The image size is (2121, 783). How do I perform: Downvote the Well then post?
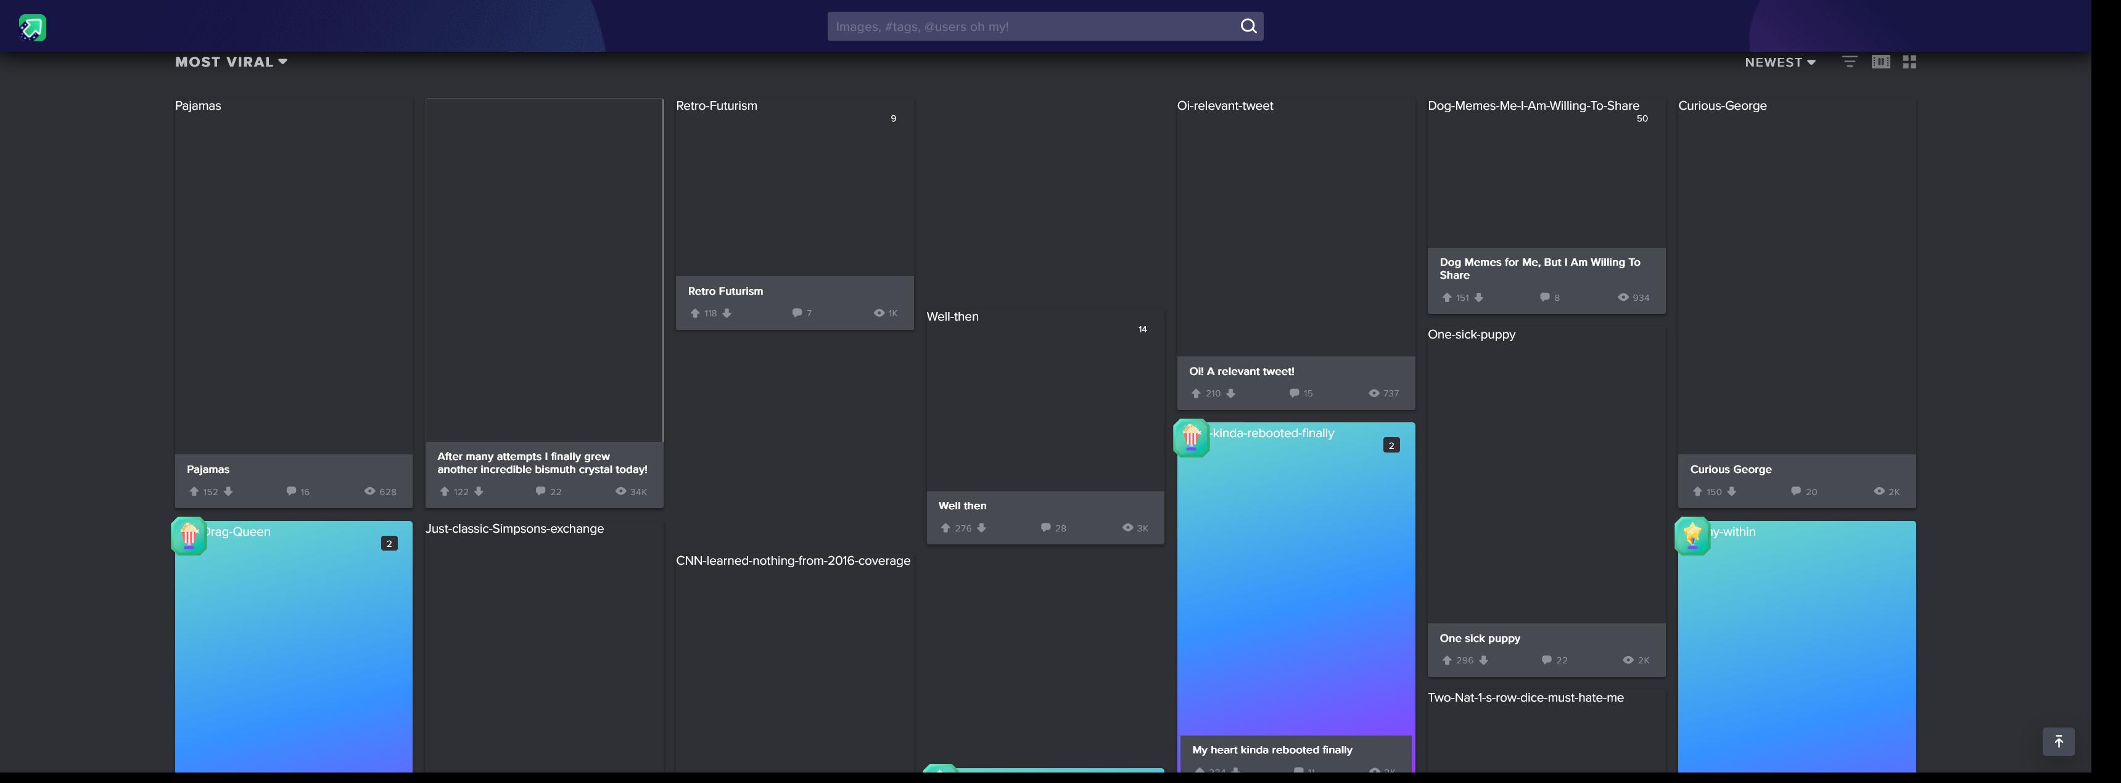click(981, 528)
